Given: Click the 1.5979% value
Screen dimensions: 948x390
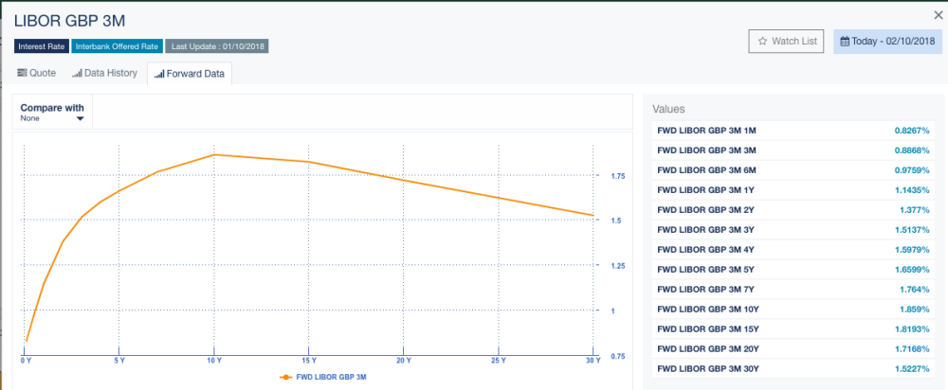Looking at the screenshot, I should pos(912,249).
